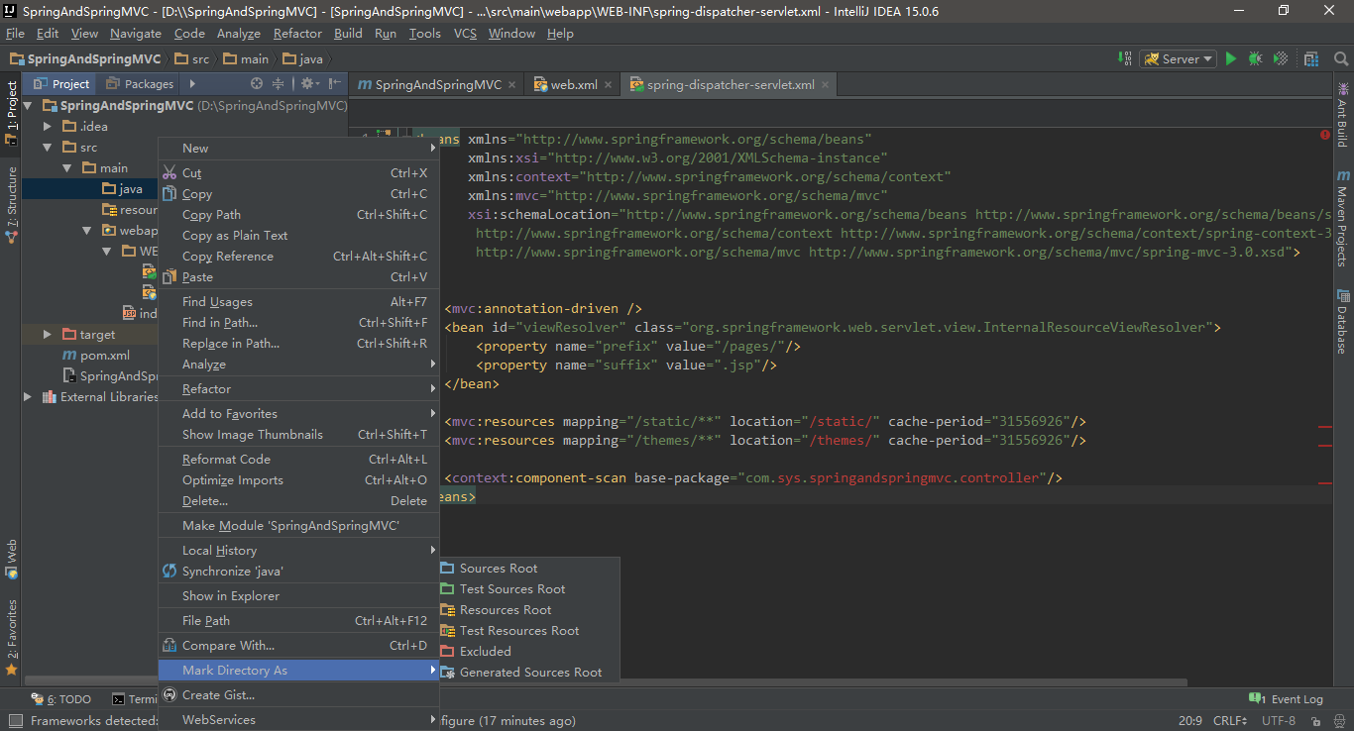
Task: Run the Server configuration with green play icon
Action: click(1231, 58)
